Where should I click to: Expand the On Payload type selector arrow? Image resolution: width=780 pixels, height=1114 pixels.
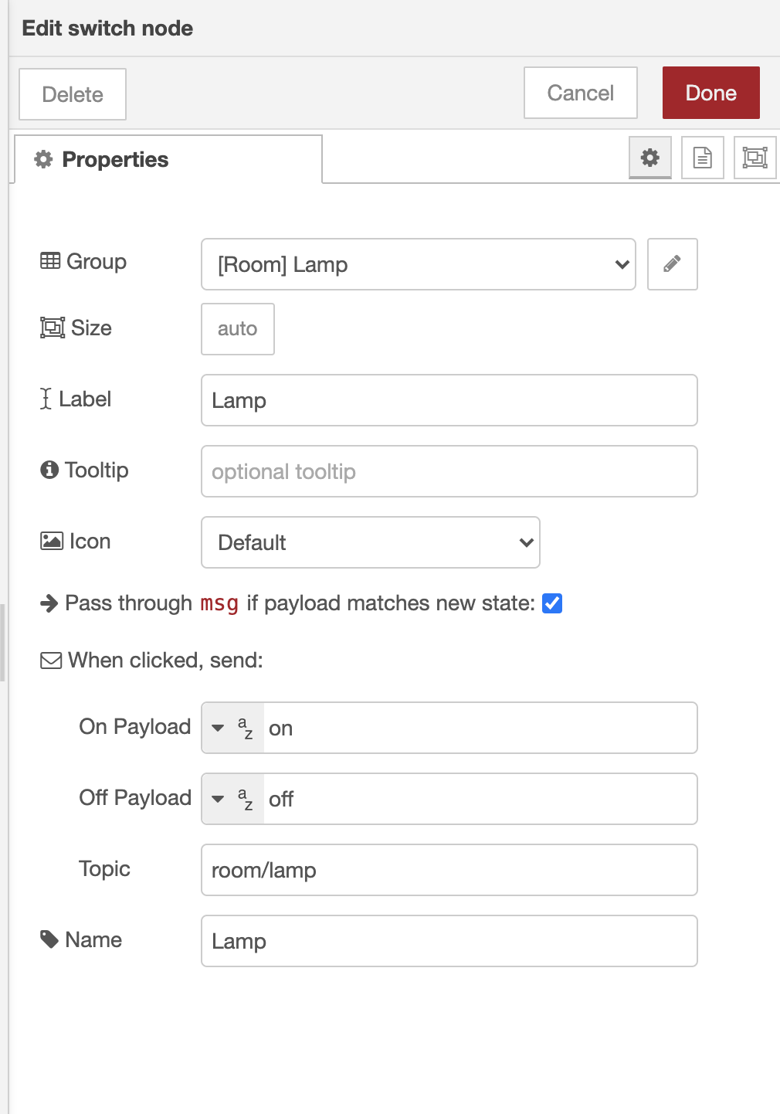219,728
